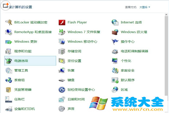Open the Internet 选项 link
Screen dimensions: 169x113
[131, 22]
